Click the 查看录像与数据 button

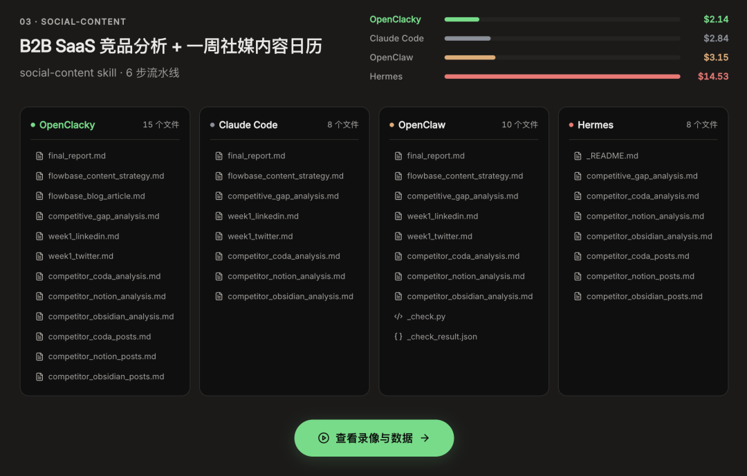(374, 438)
